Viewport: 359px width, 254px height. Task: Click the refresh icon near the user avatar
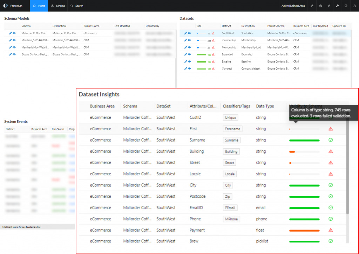tap(346, 6)
